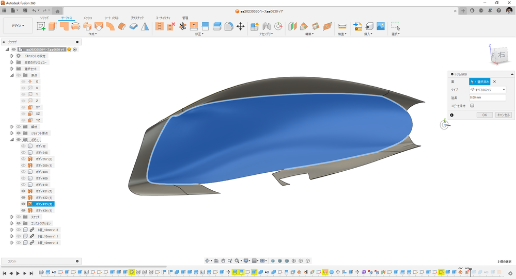Click the ViewCube right face
The image size is (516, 279).
(501, 55)
